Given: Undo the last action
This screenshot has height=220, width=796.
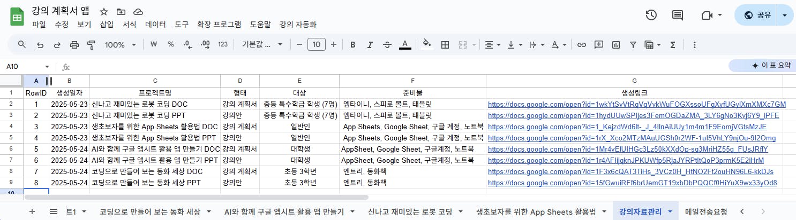Looking at the screenshot, I should coord(40,45).
